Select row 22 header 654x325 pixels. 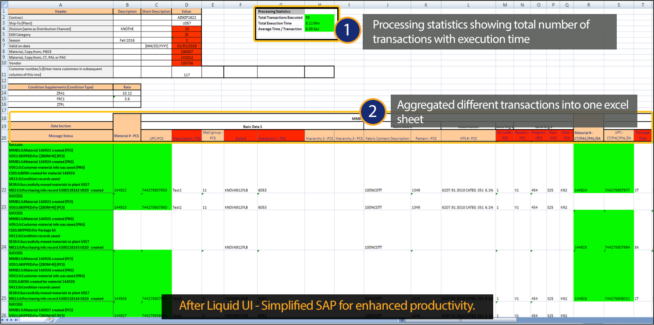(x=4, y=190)
